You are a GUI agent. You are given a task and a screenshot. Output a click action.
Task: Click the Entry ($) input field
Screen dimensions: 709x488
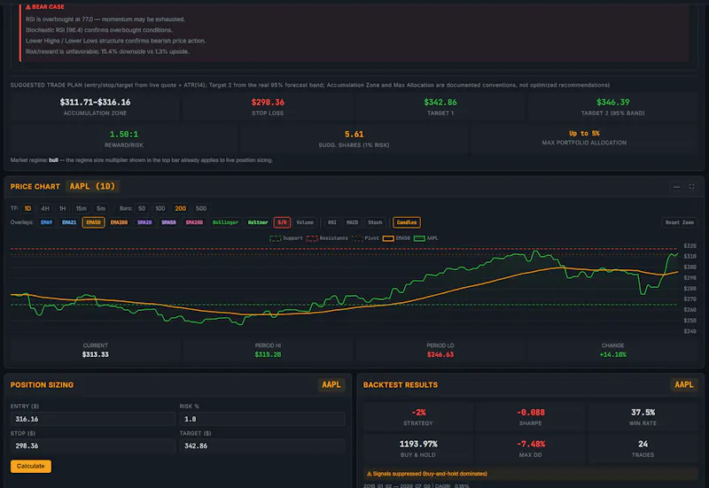93,419
